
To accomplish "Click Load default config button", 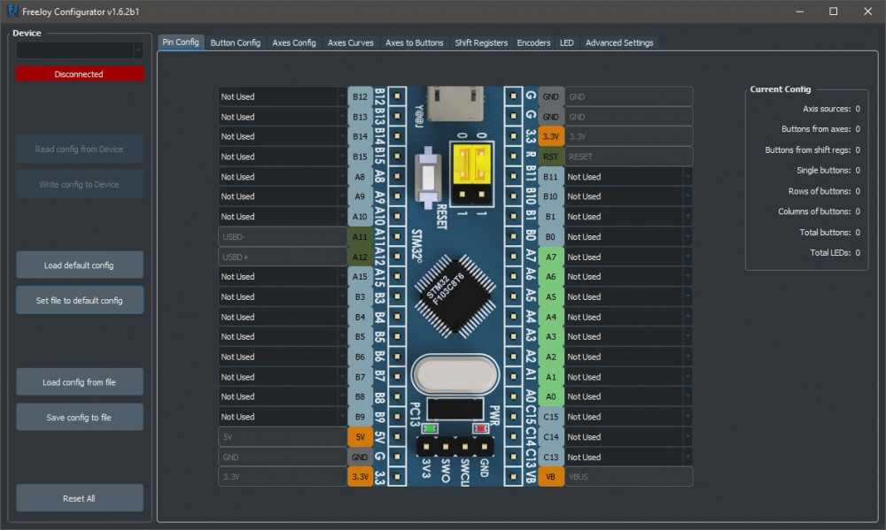I will [x=79, y=265].
